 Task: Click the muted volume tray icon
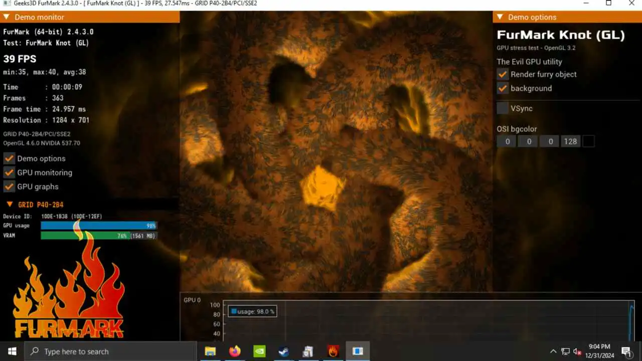coord(577,351)
